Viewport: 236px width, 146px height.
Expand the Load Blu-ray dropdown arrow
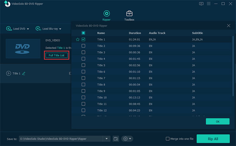coord(60,29)
